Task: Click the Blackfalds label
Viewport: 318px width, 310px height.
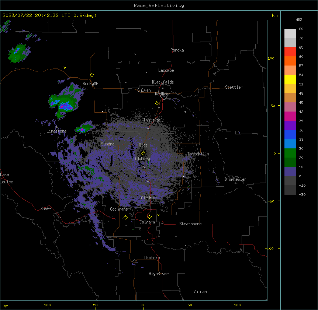Action: tap(163, 82)
